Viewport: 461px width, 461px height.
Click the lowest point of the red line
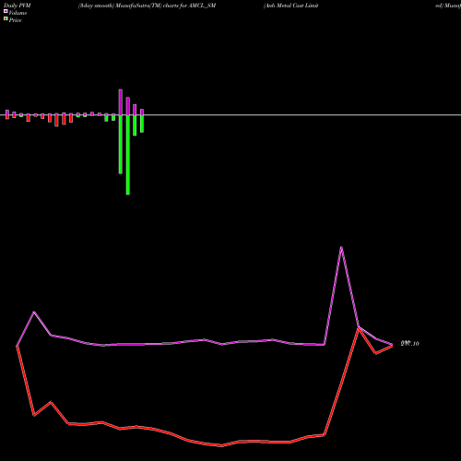click(x=221, y=445)
